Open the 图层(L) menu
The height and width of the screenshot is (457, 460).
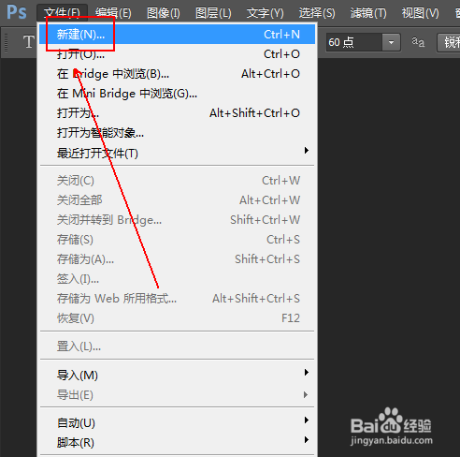213,13
